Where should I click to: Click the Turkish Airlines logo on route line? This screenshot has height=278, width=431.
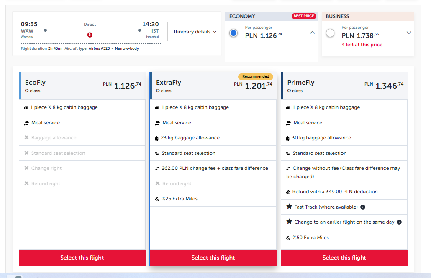pos(90,35)
